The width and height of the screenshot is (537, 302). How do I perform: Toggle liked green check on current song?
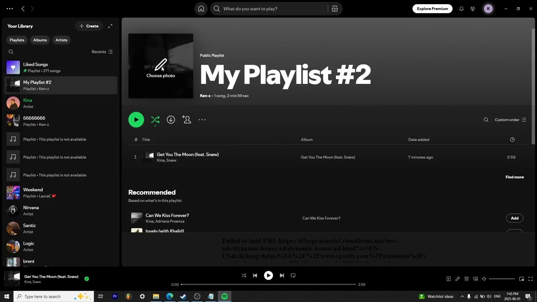click(x=86, y=279)
